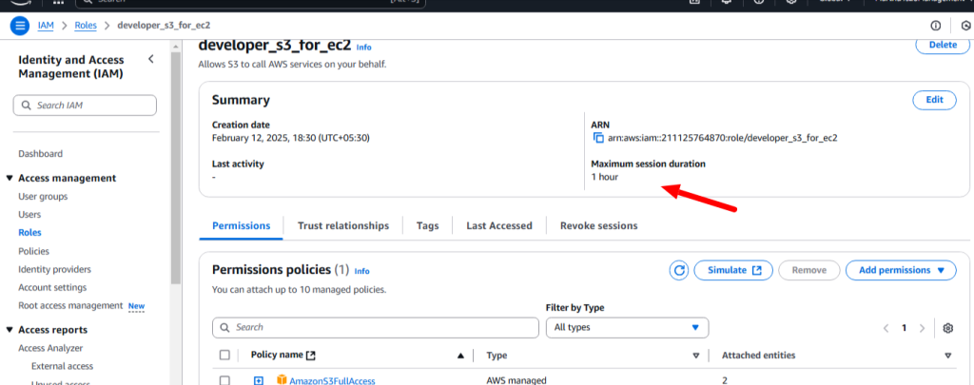Click the attached entities value 2

coord(725,380)
